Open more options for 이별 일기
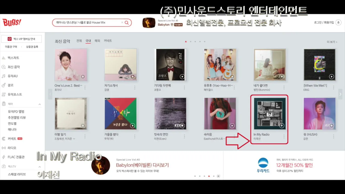 click(x=85, y=137)
